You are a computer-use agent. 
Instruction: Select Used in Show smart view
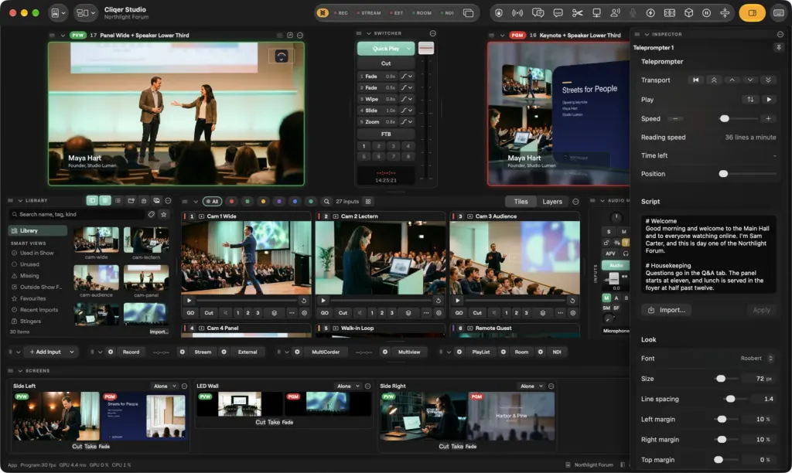point(37,253)
